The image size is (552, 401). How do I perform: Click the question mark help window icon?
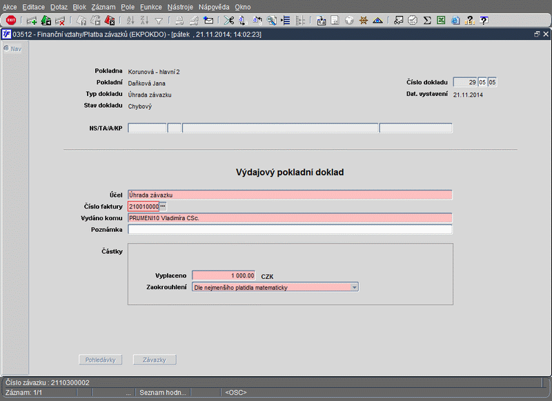[484, 21]
